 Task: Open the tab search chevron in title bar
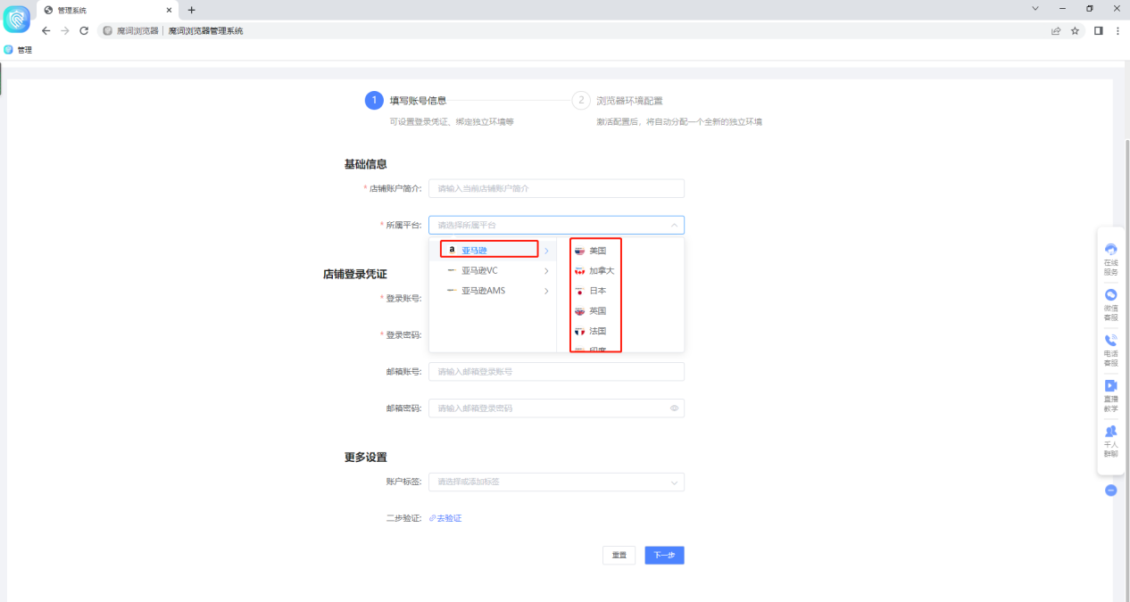pos(1035,8)
